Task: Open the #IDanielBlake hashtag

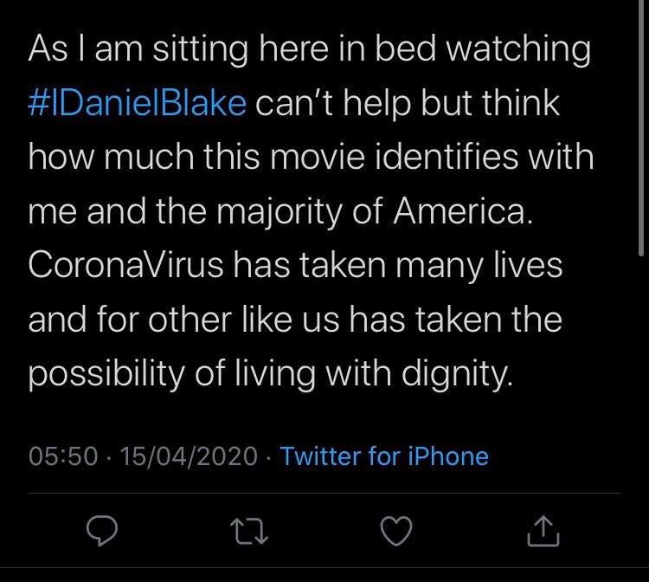Action: (x=137, y=104)
